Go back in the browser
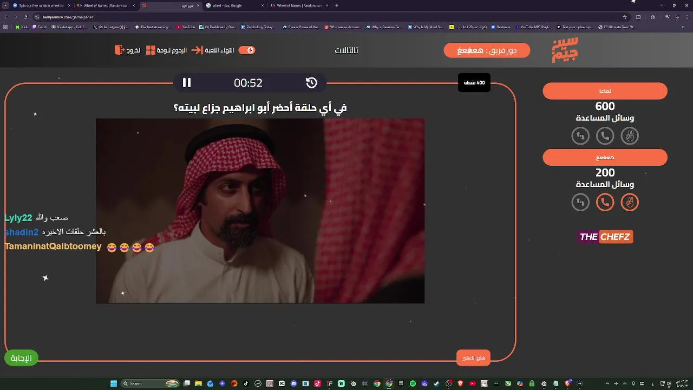This screenshot has height=390, width=693. (x=5, y=17)
